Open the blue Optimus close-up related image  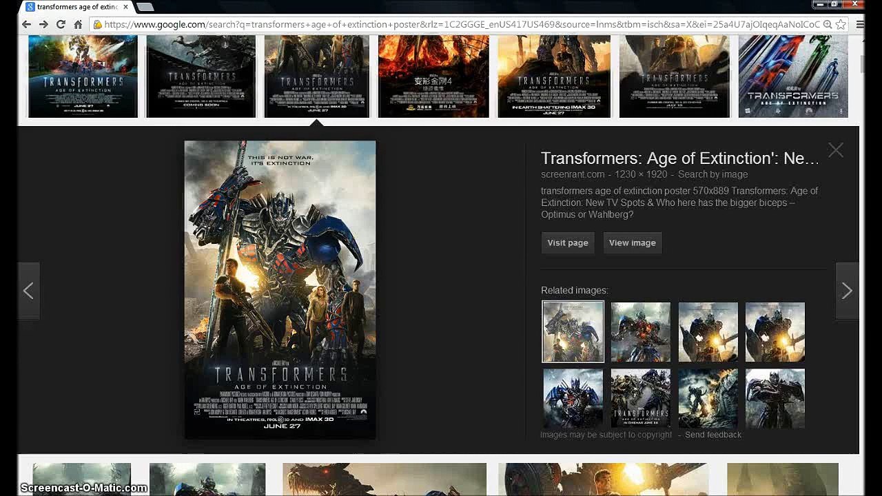pos(573,398)
